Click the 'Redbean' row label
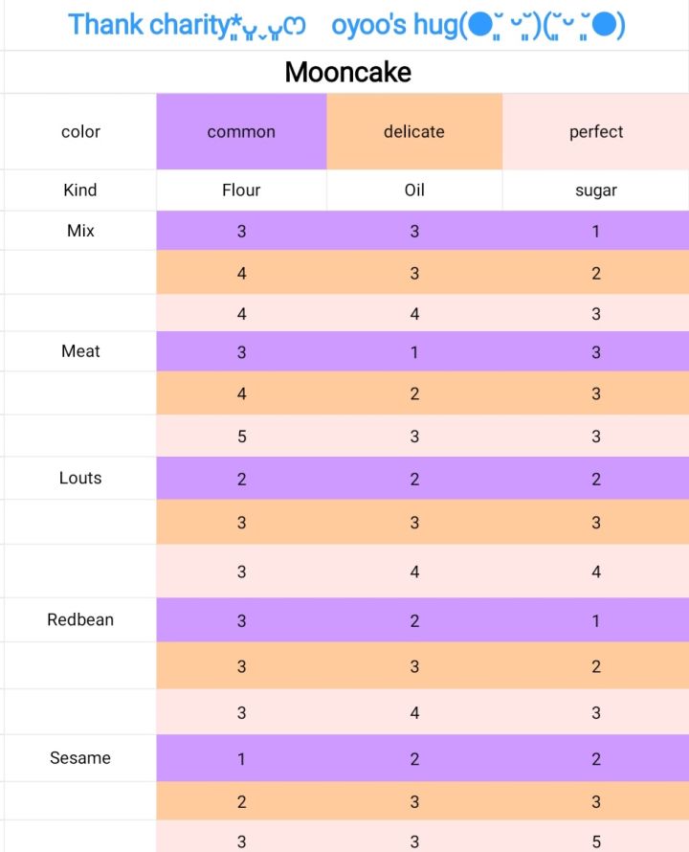Image resolution: width=689 pixels, height=852 pixels. [80, 619]
